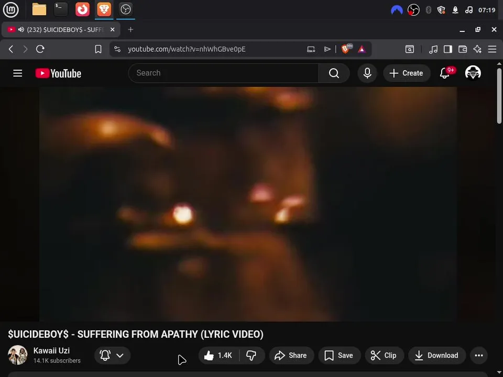Click the scrollbar up arrow
The width and height of the screenshot is (503, 377).
point(499,63)
